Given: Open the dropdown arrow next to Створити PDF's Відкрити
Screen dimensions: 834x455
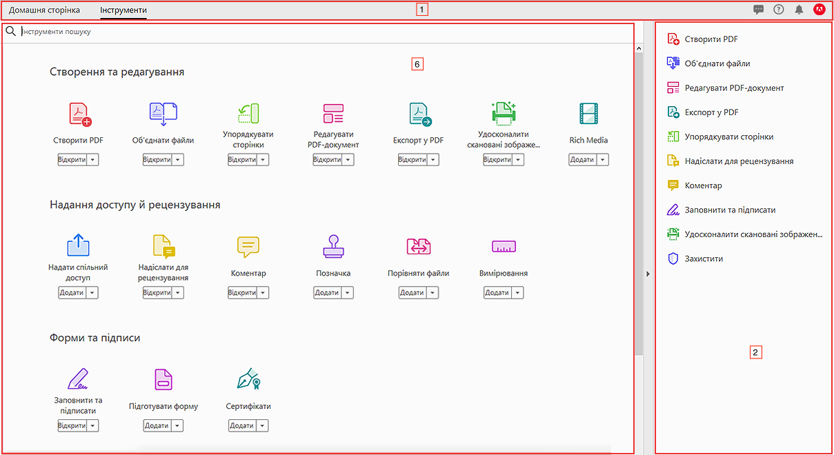Looking at the screenshot, I should [x=93, y=159].
